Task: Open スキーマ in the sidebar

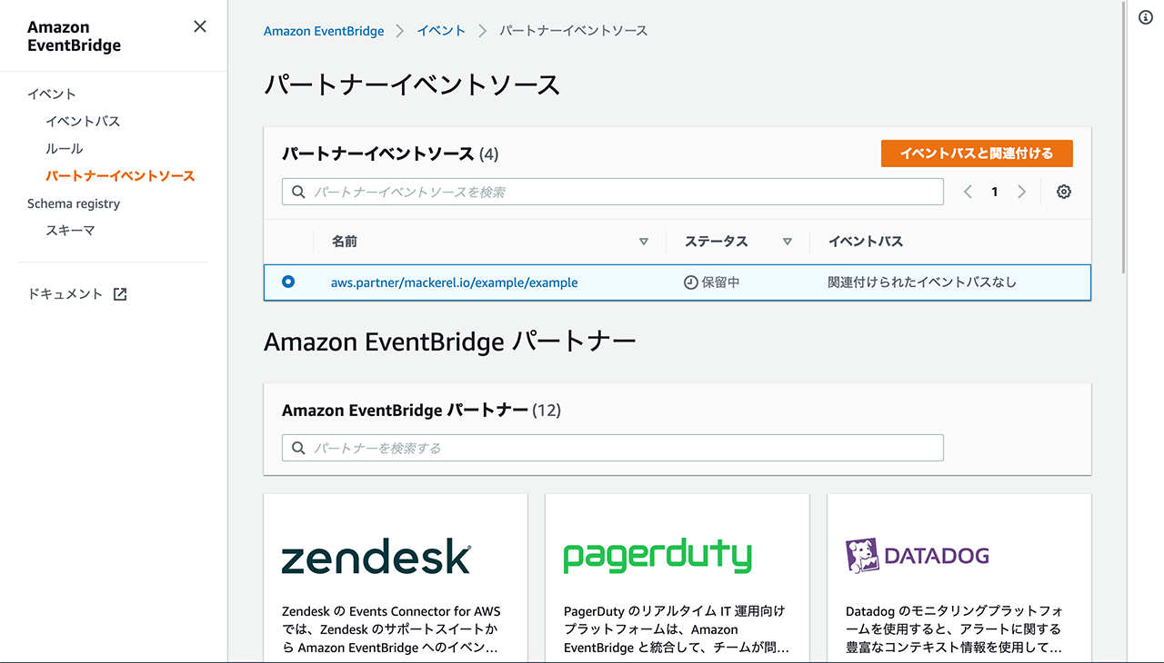Action: [x=70, y=231]
